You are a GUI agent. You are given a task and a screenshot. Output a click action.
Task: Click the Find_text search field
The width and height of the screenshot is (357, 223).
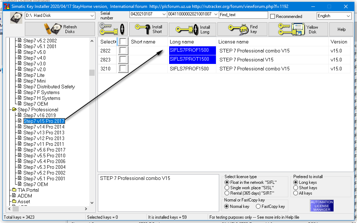point(243,15)
